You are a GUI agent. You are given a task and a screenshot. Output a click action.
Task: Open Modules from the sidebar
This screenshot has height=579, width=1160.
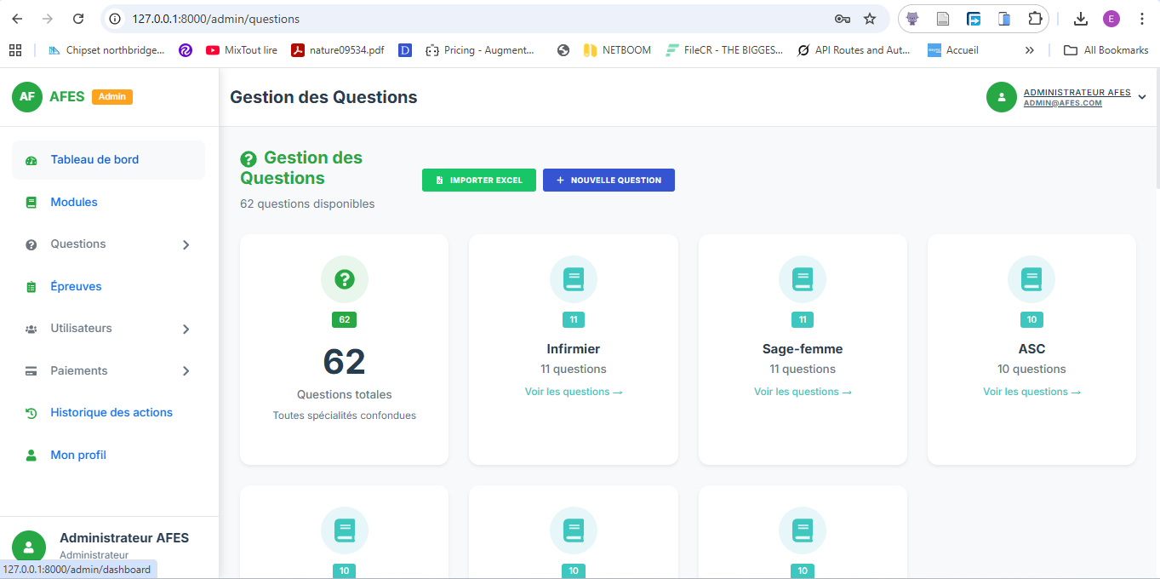[x=74, y=203]
